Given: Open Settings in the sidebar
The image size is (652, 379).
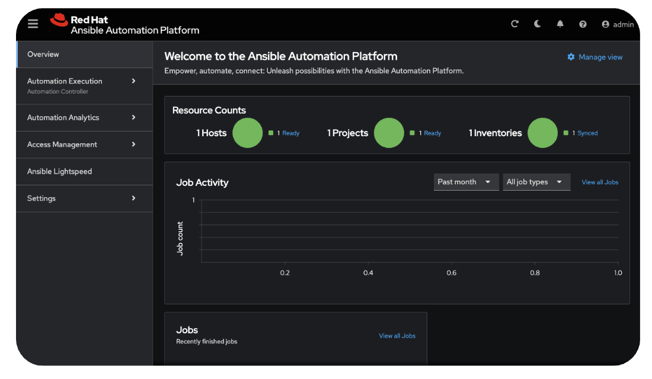Looking at the screenshot, I should click(x=84, y=198).
